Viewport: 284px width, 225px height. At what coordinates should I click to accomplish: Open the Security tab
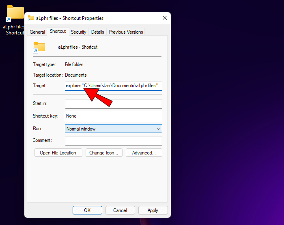78,32
